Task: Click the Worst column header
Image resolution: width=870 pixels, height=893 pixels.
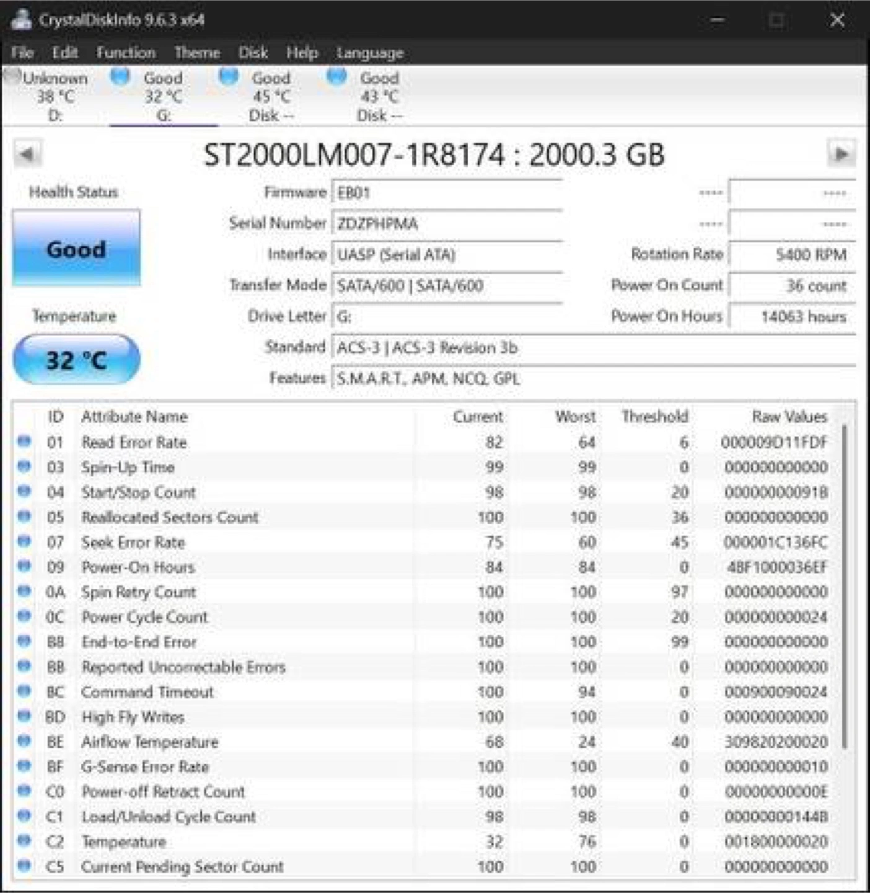Action: pos(576,417)
